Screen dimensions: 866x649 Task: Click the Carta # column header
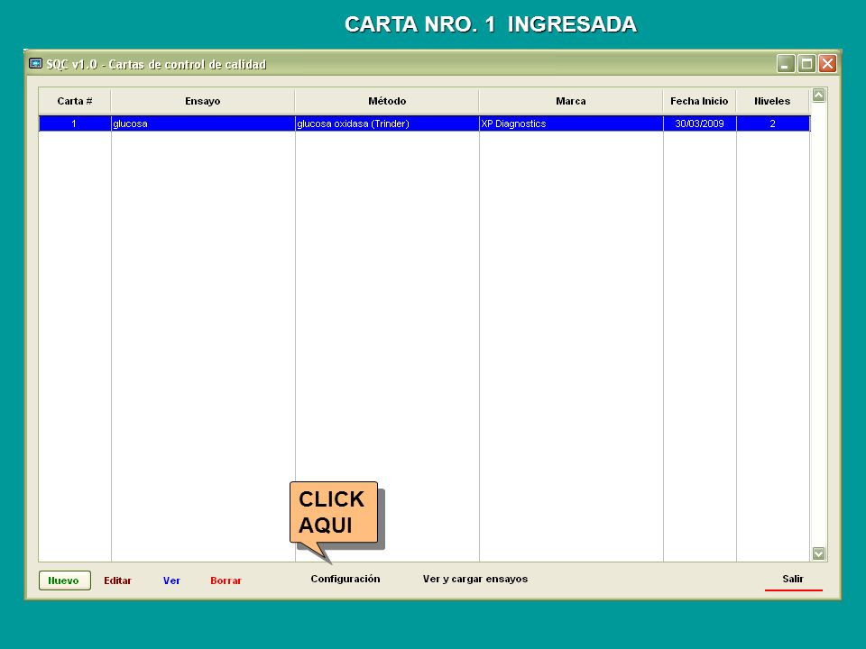pyautogui.click(x=75, y=101)
